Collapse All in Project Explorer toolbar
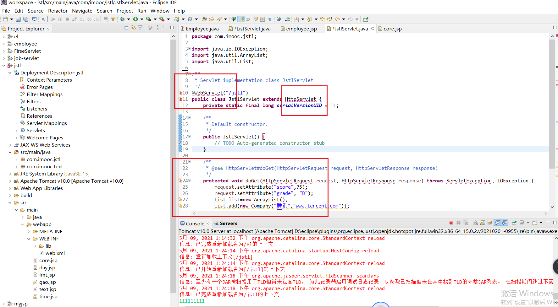The image size is (558, 307). coord(126,28)
